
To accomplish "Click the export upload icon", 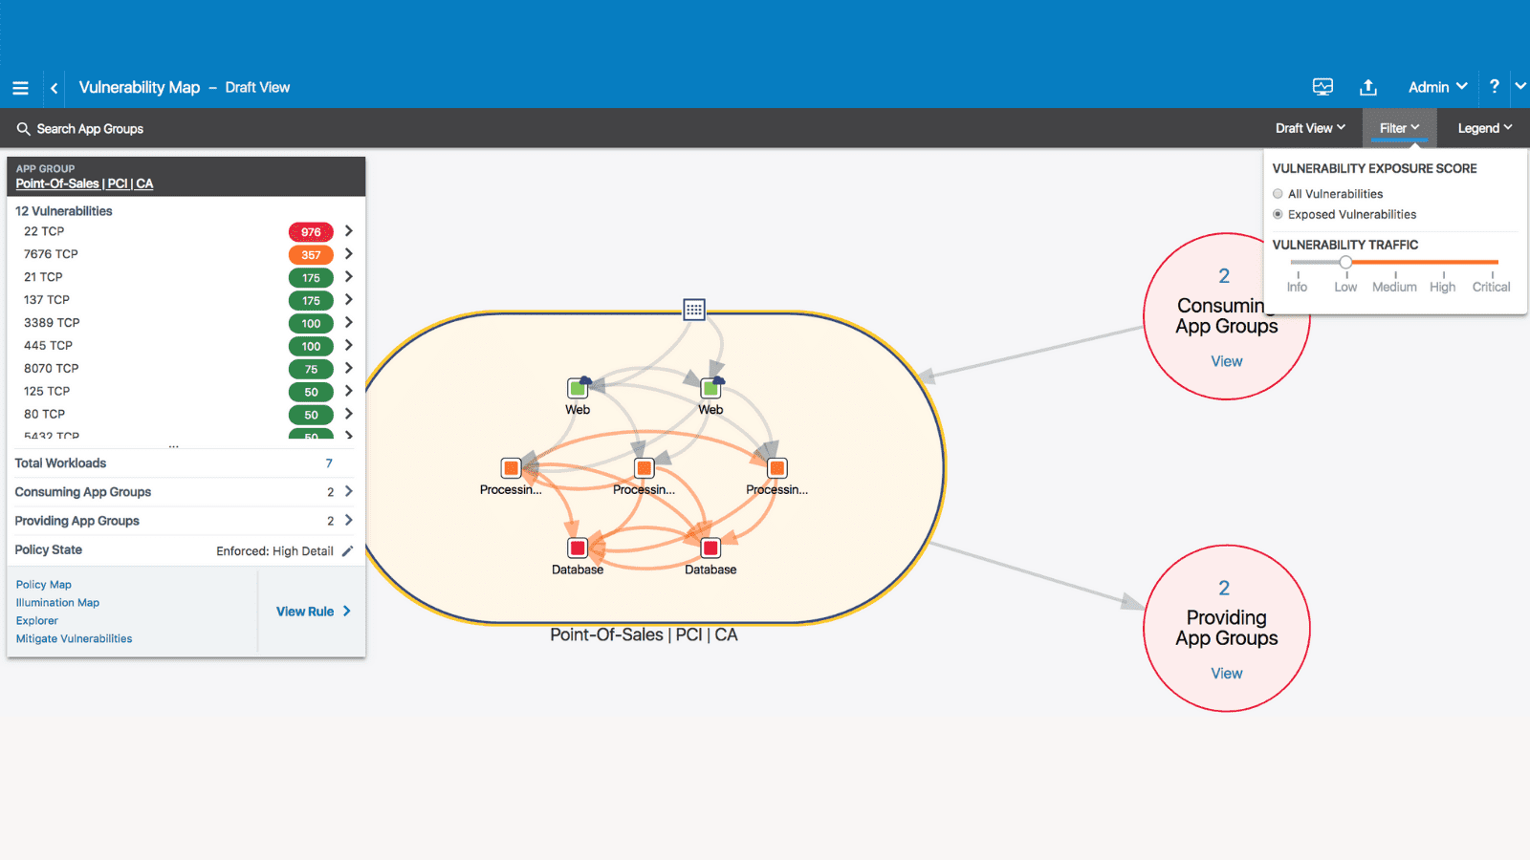I will [x=1368, y=87].
